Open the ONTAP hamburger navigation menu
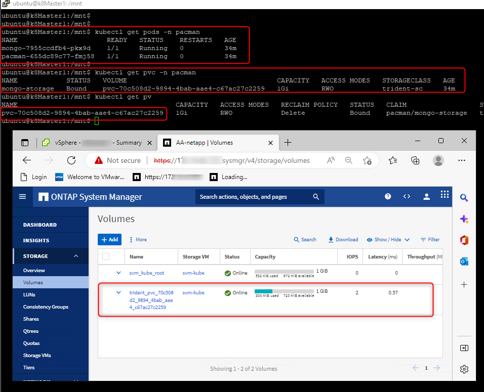This screenshot has height=392, width=484. click(22, 197)
